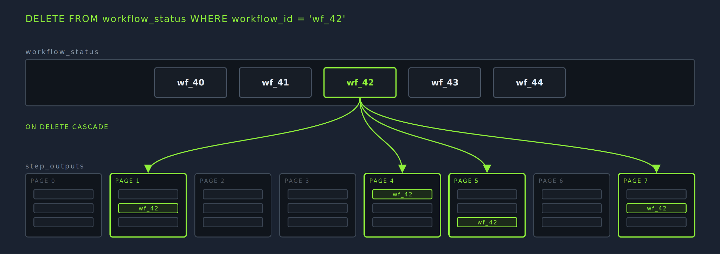Click the PAGE 5 label
This screenshot has width=720, height=254.
466,181
